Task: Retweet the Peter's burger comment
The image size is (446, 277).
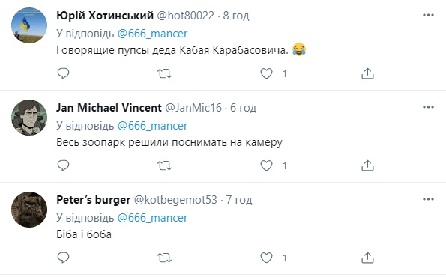Action: pos(164,258)
